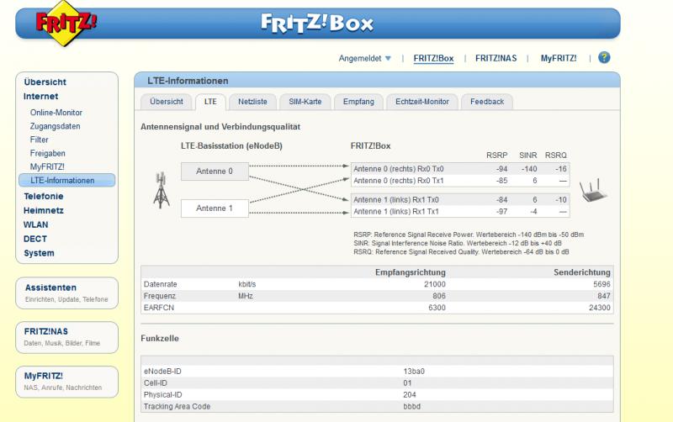Open the FRITZ!NAS header link
Image resolution: width=673 pixels, height=422 pixels.
(495, 58)
